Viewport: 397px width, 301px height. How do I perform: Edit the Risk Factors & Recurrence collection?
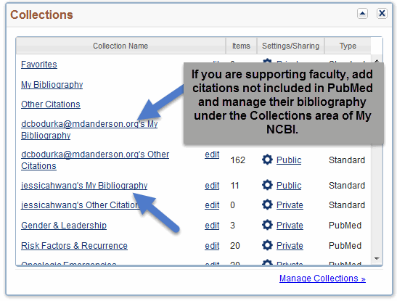coord(212,245)
